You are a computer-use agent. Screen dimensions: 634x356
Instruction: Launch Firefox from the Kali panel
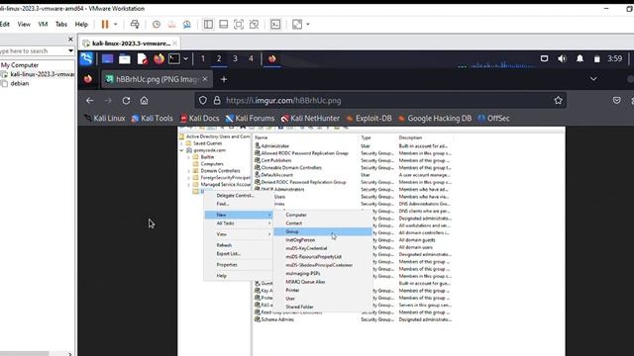tap(158, 59)
